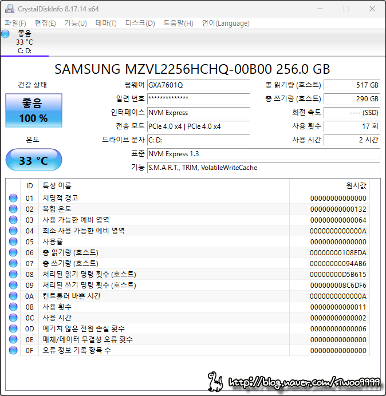Click the masked serial number field

198,99
